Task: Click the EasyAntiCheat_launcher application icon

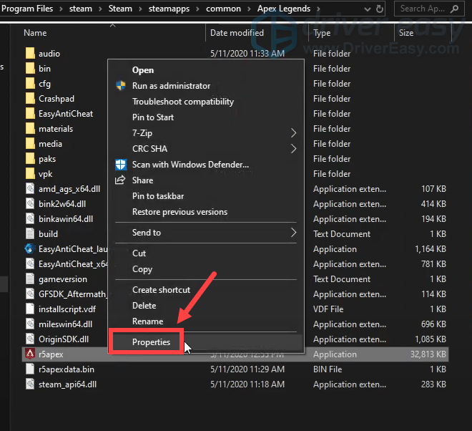Action: click(x=30, y=249)
